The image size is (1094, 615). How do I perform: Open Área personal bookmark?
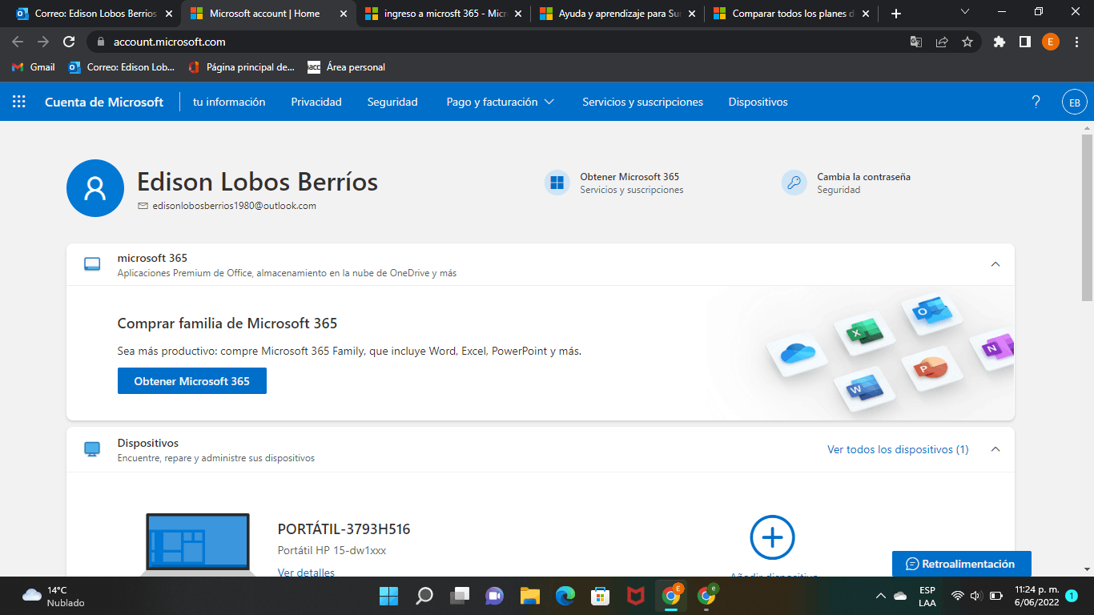[x=347, y=67]
